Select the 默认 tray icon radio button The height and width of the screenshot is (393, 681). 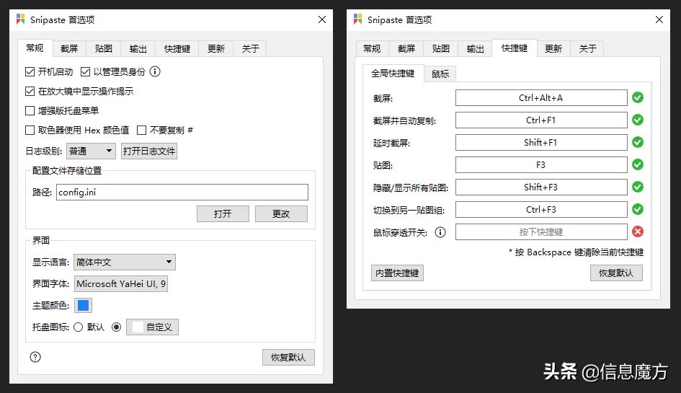click(78, 327)
